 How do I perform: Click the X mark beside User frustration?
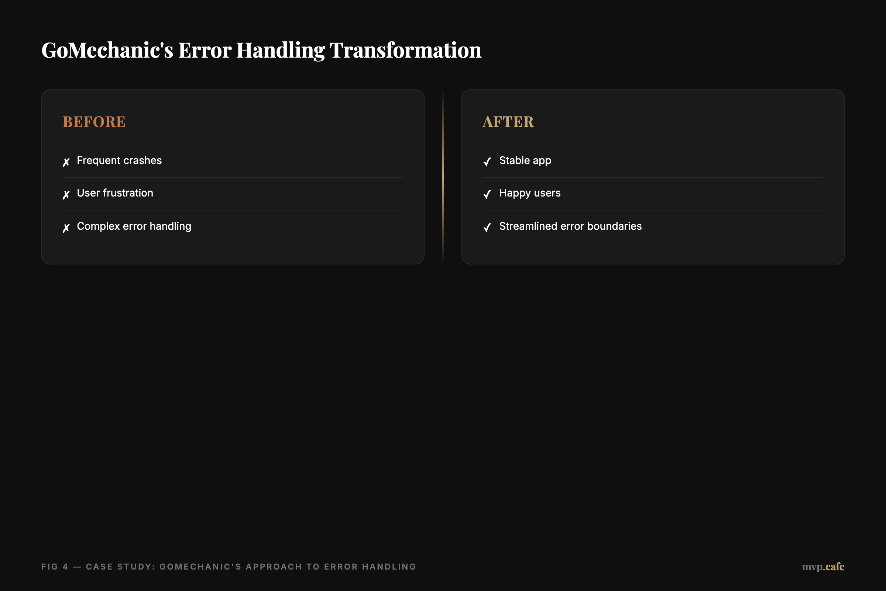click(x=66, y=195)
